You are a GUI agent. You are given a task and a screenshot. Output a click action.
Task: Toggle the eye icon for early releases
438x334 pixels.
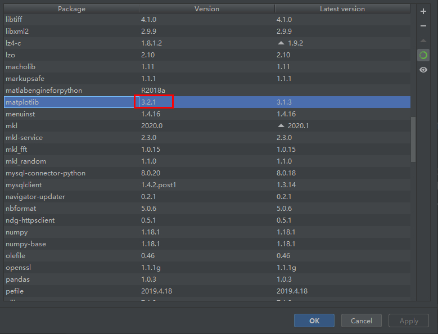[423, 70]
